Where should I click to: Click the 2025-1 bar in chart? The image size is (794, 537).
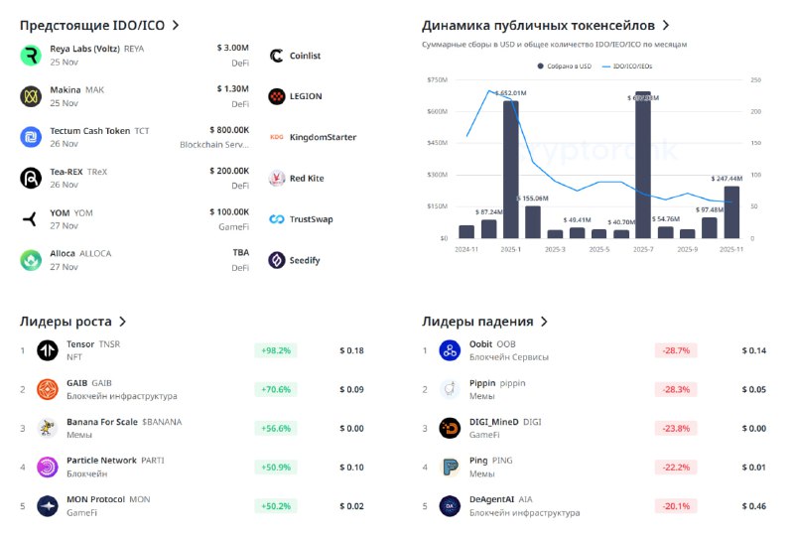(x=510, y=170)
